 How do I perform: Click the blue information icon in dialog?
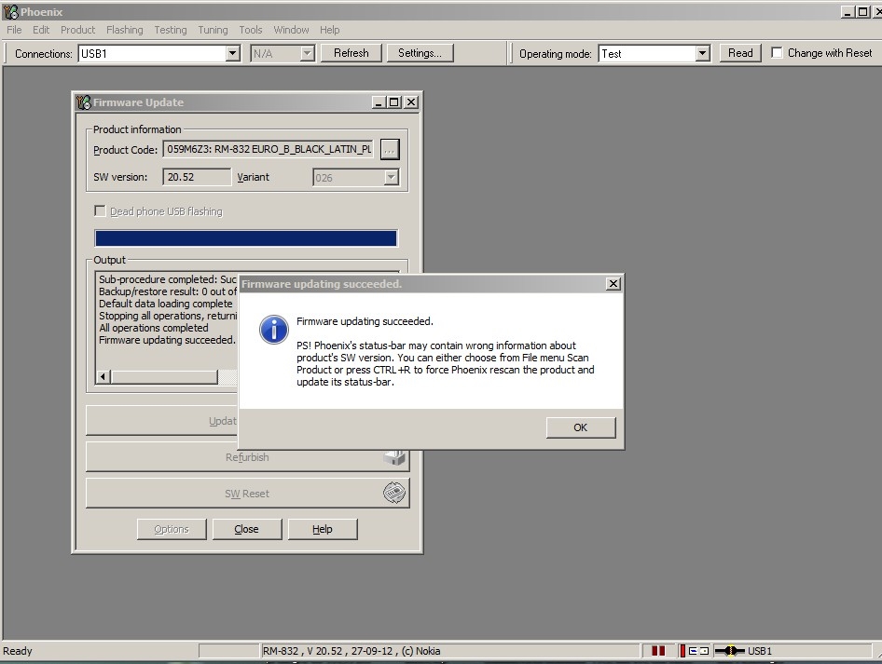point(273,329)
